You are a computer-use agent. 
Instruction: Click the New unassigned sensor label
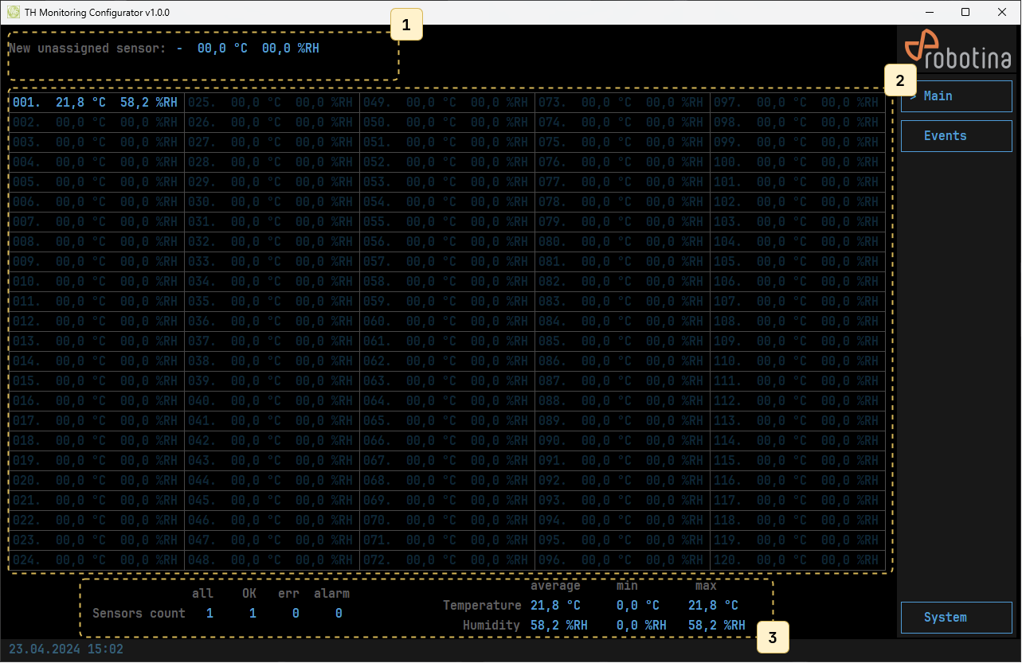coord(88,49)
